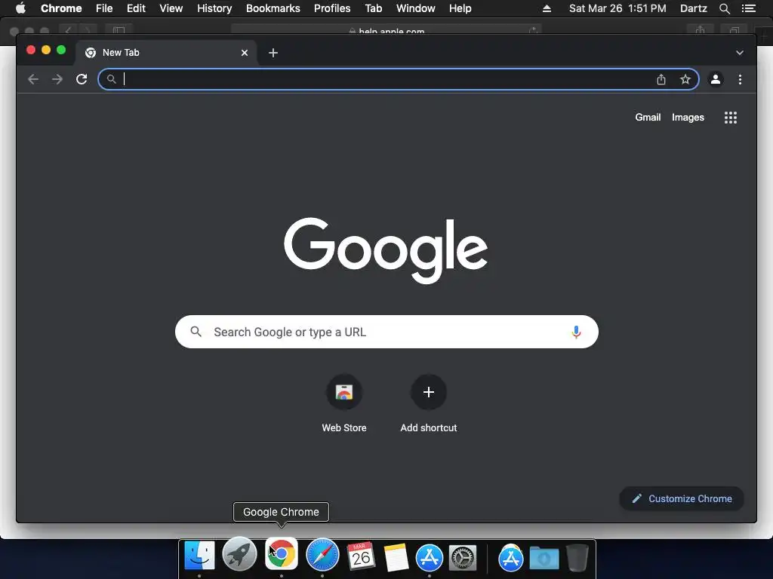The image size is (773, 579).
Task: Open the Bookmarks menu
Action: click(x=273, y=8)
